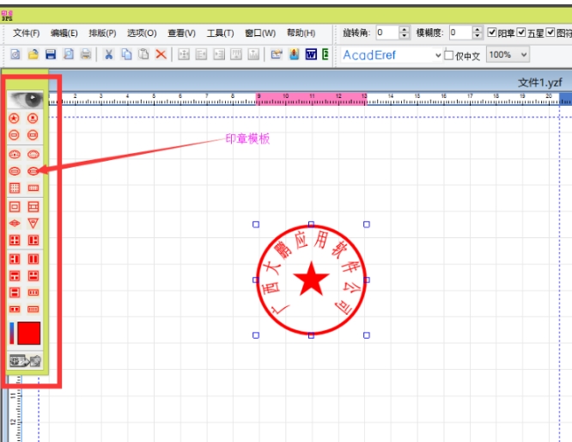Click the printer toolbar icon
Image resolution: width=572 pixels, height=442 pixels.
point(86,54)
